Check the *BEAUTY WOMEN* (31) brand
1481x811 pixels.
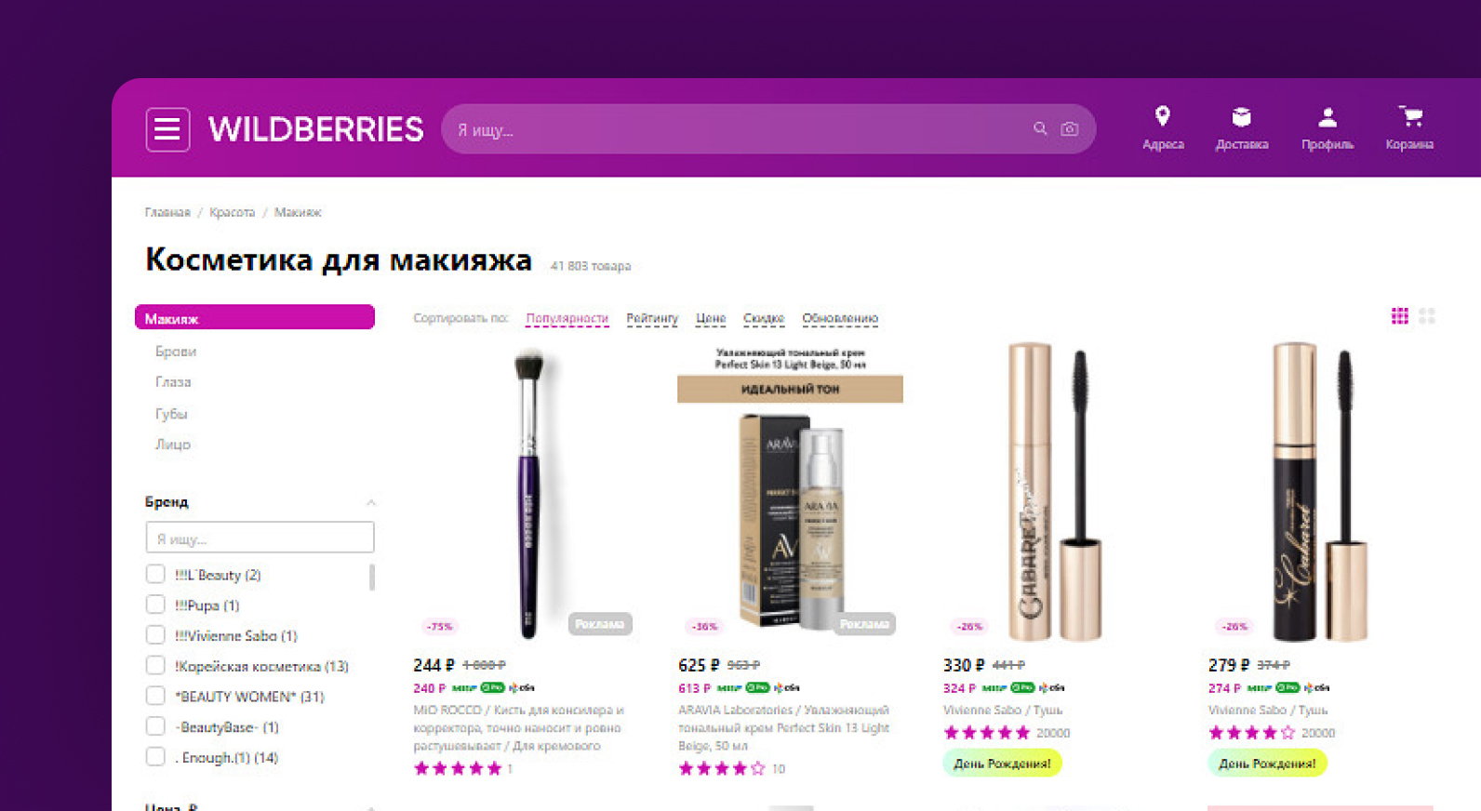pos(155,696)
